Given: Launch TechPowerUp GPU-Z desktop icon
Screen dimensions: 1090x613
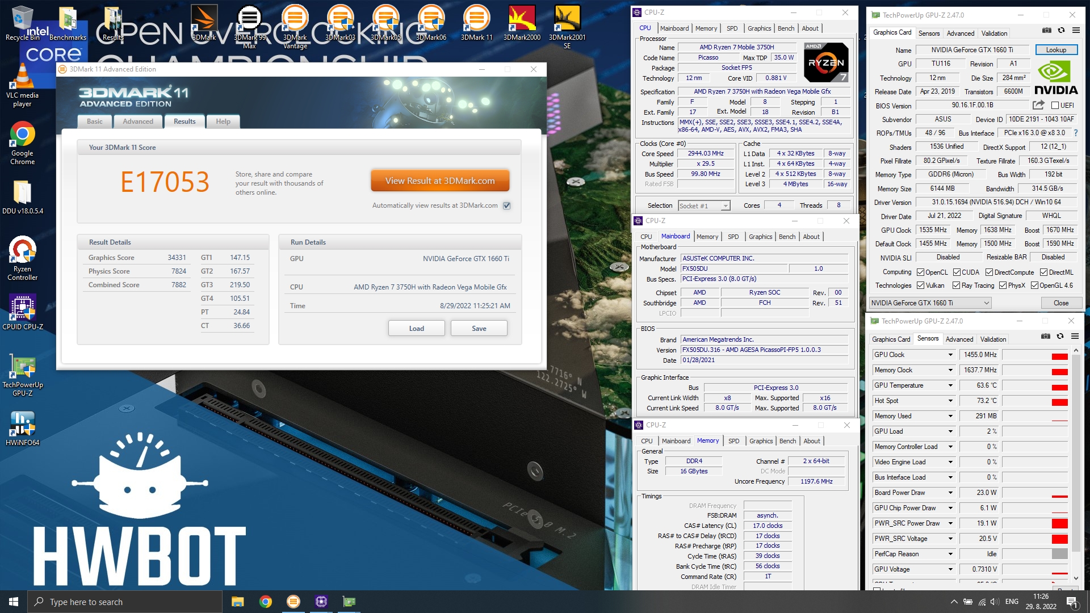Looking at the screenshot, I should click(22, 376).
